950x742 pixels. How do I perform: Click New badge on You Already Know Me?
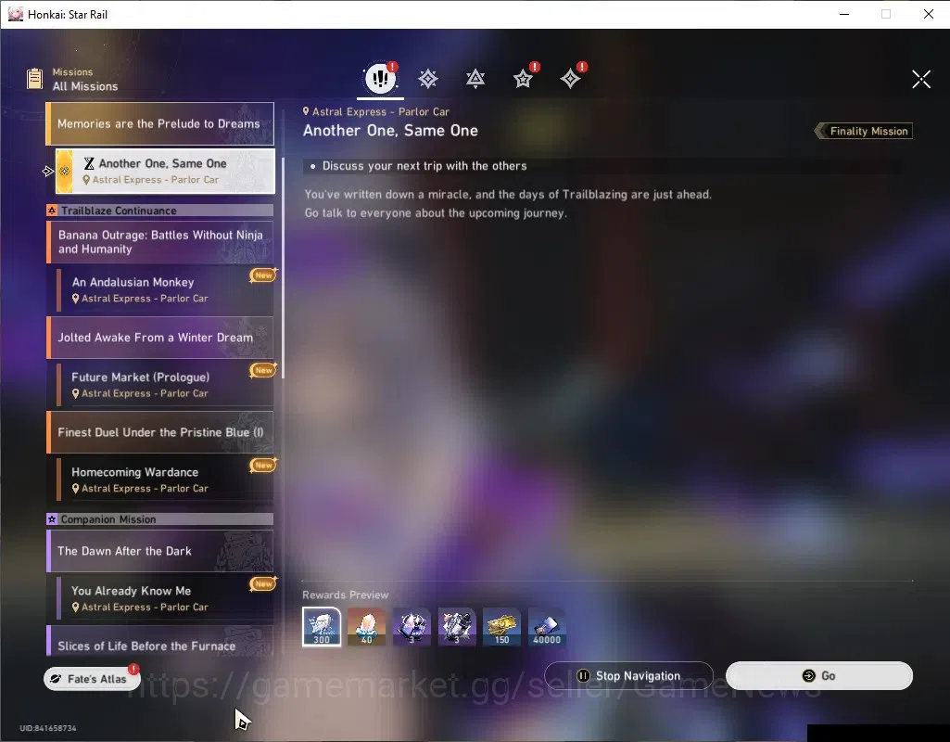(x=263, y=583)
